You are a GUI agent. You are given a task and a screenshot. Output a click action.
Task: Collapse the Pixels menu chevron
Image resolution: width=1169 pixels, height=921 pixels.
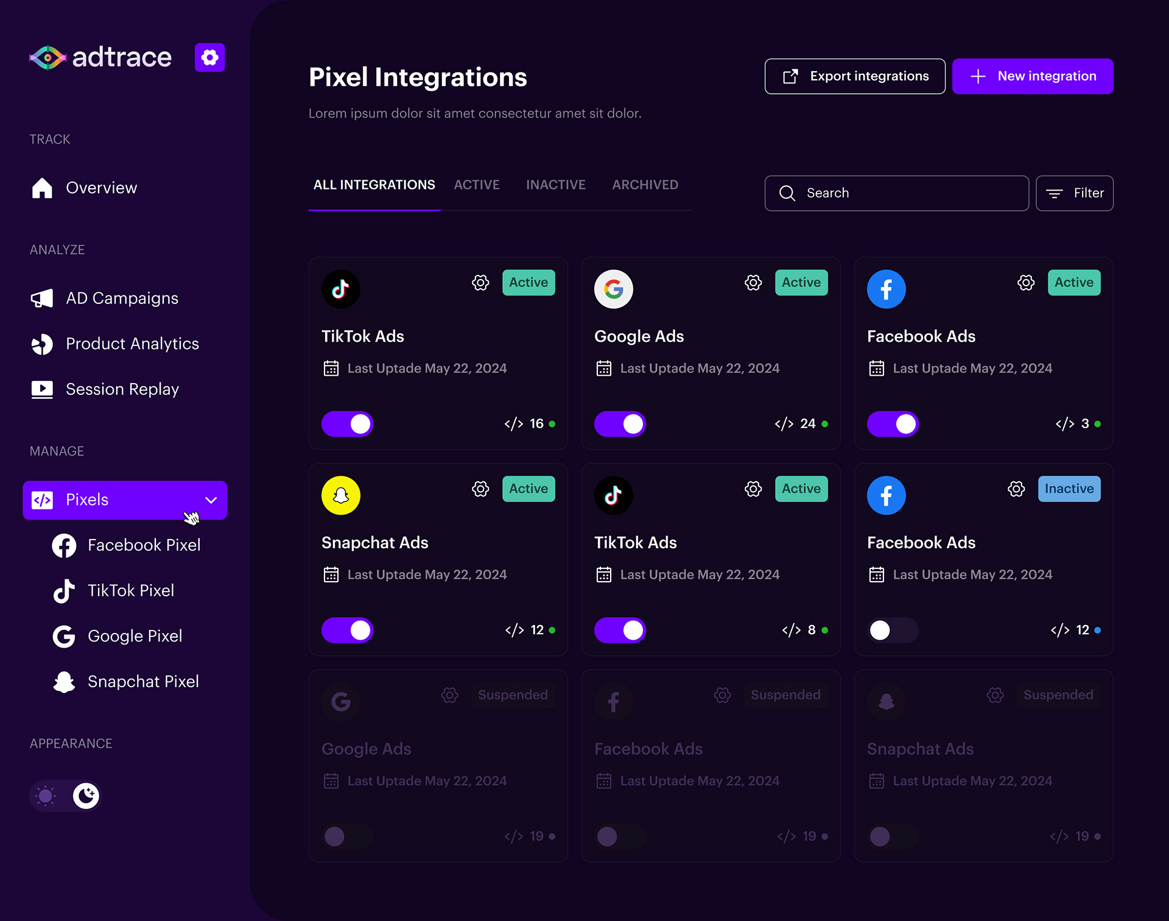[x=211, y=500]
